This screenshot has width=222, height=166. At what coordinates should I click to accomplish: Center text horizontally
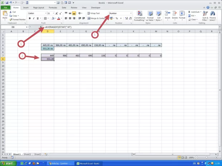(70, 18)
